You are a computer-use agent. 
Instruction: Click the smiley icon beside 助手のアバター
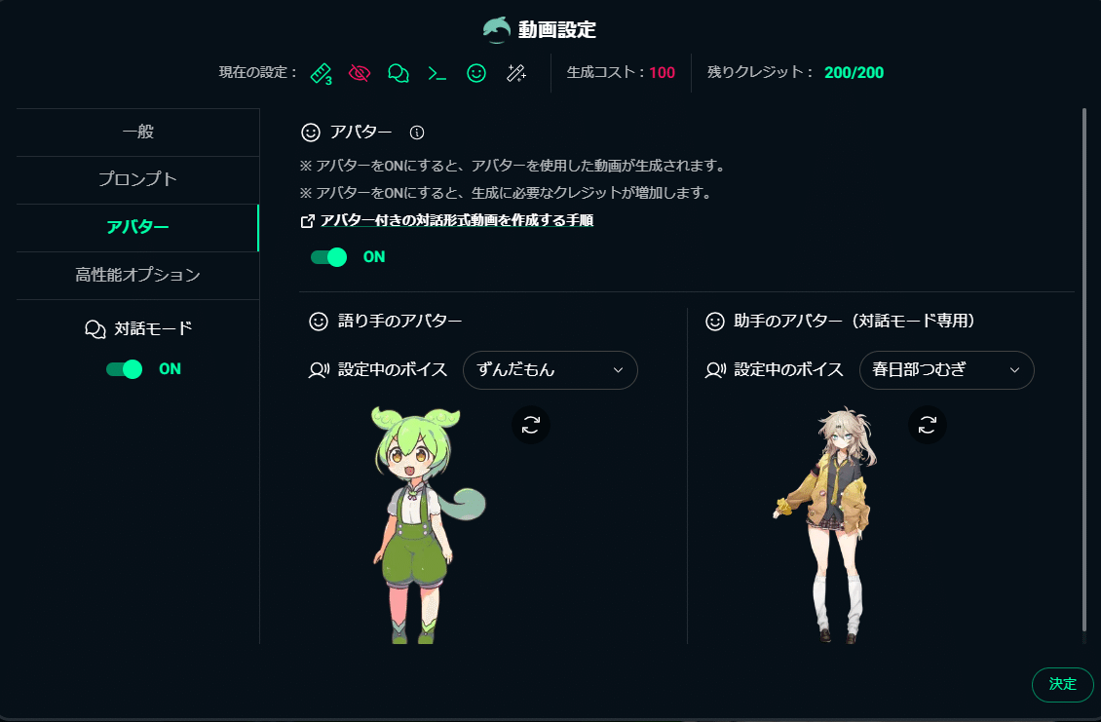pos(715,321)
